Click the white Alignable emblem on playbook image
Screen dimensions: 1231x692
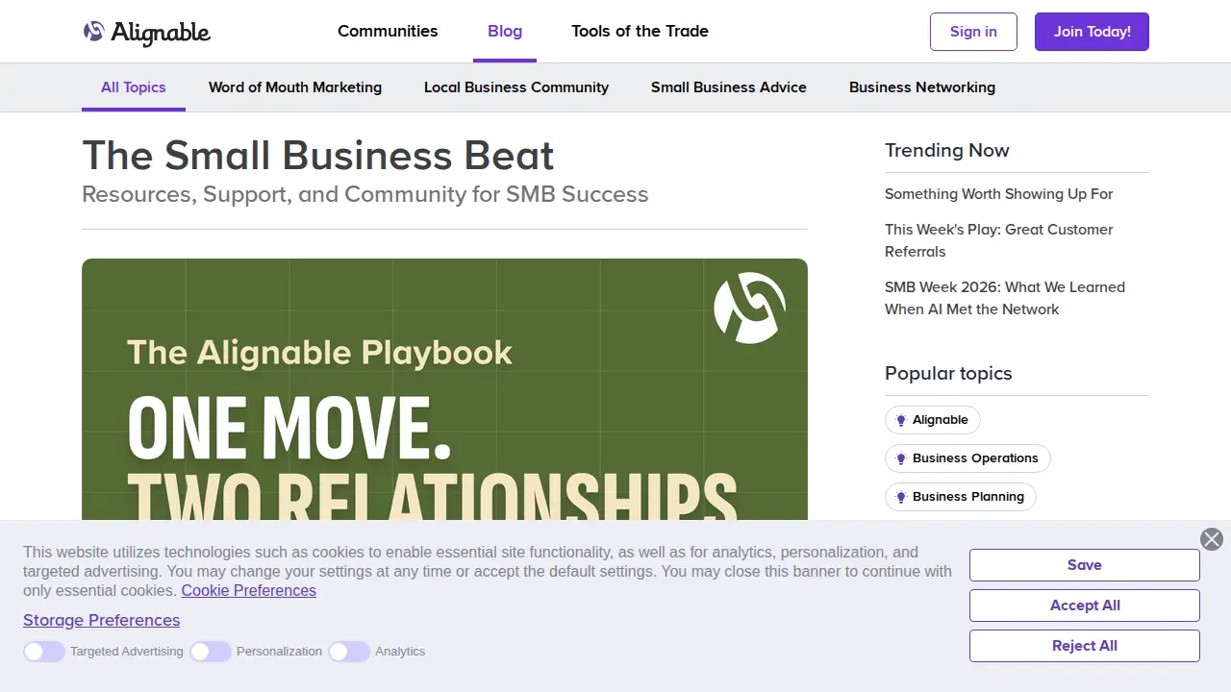[749, 308]
